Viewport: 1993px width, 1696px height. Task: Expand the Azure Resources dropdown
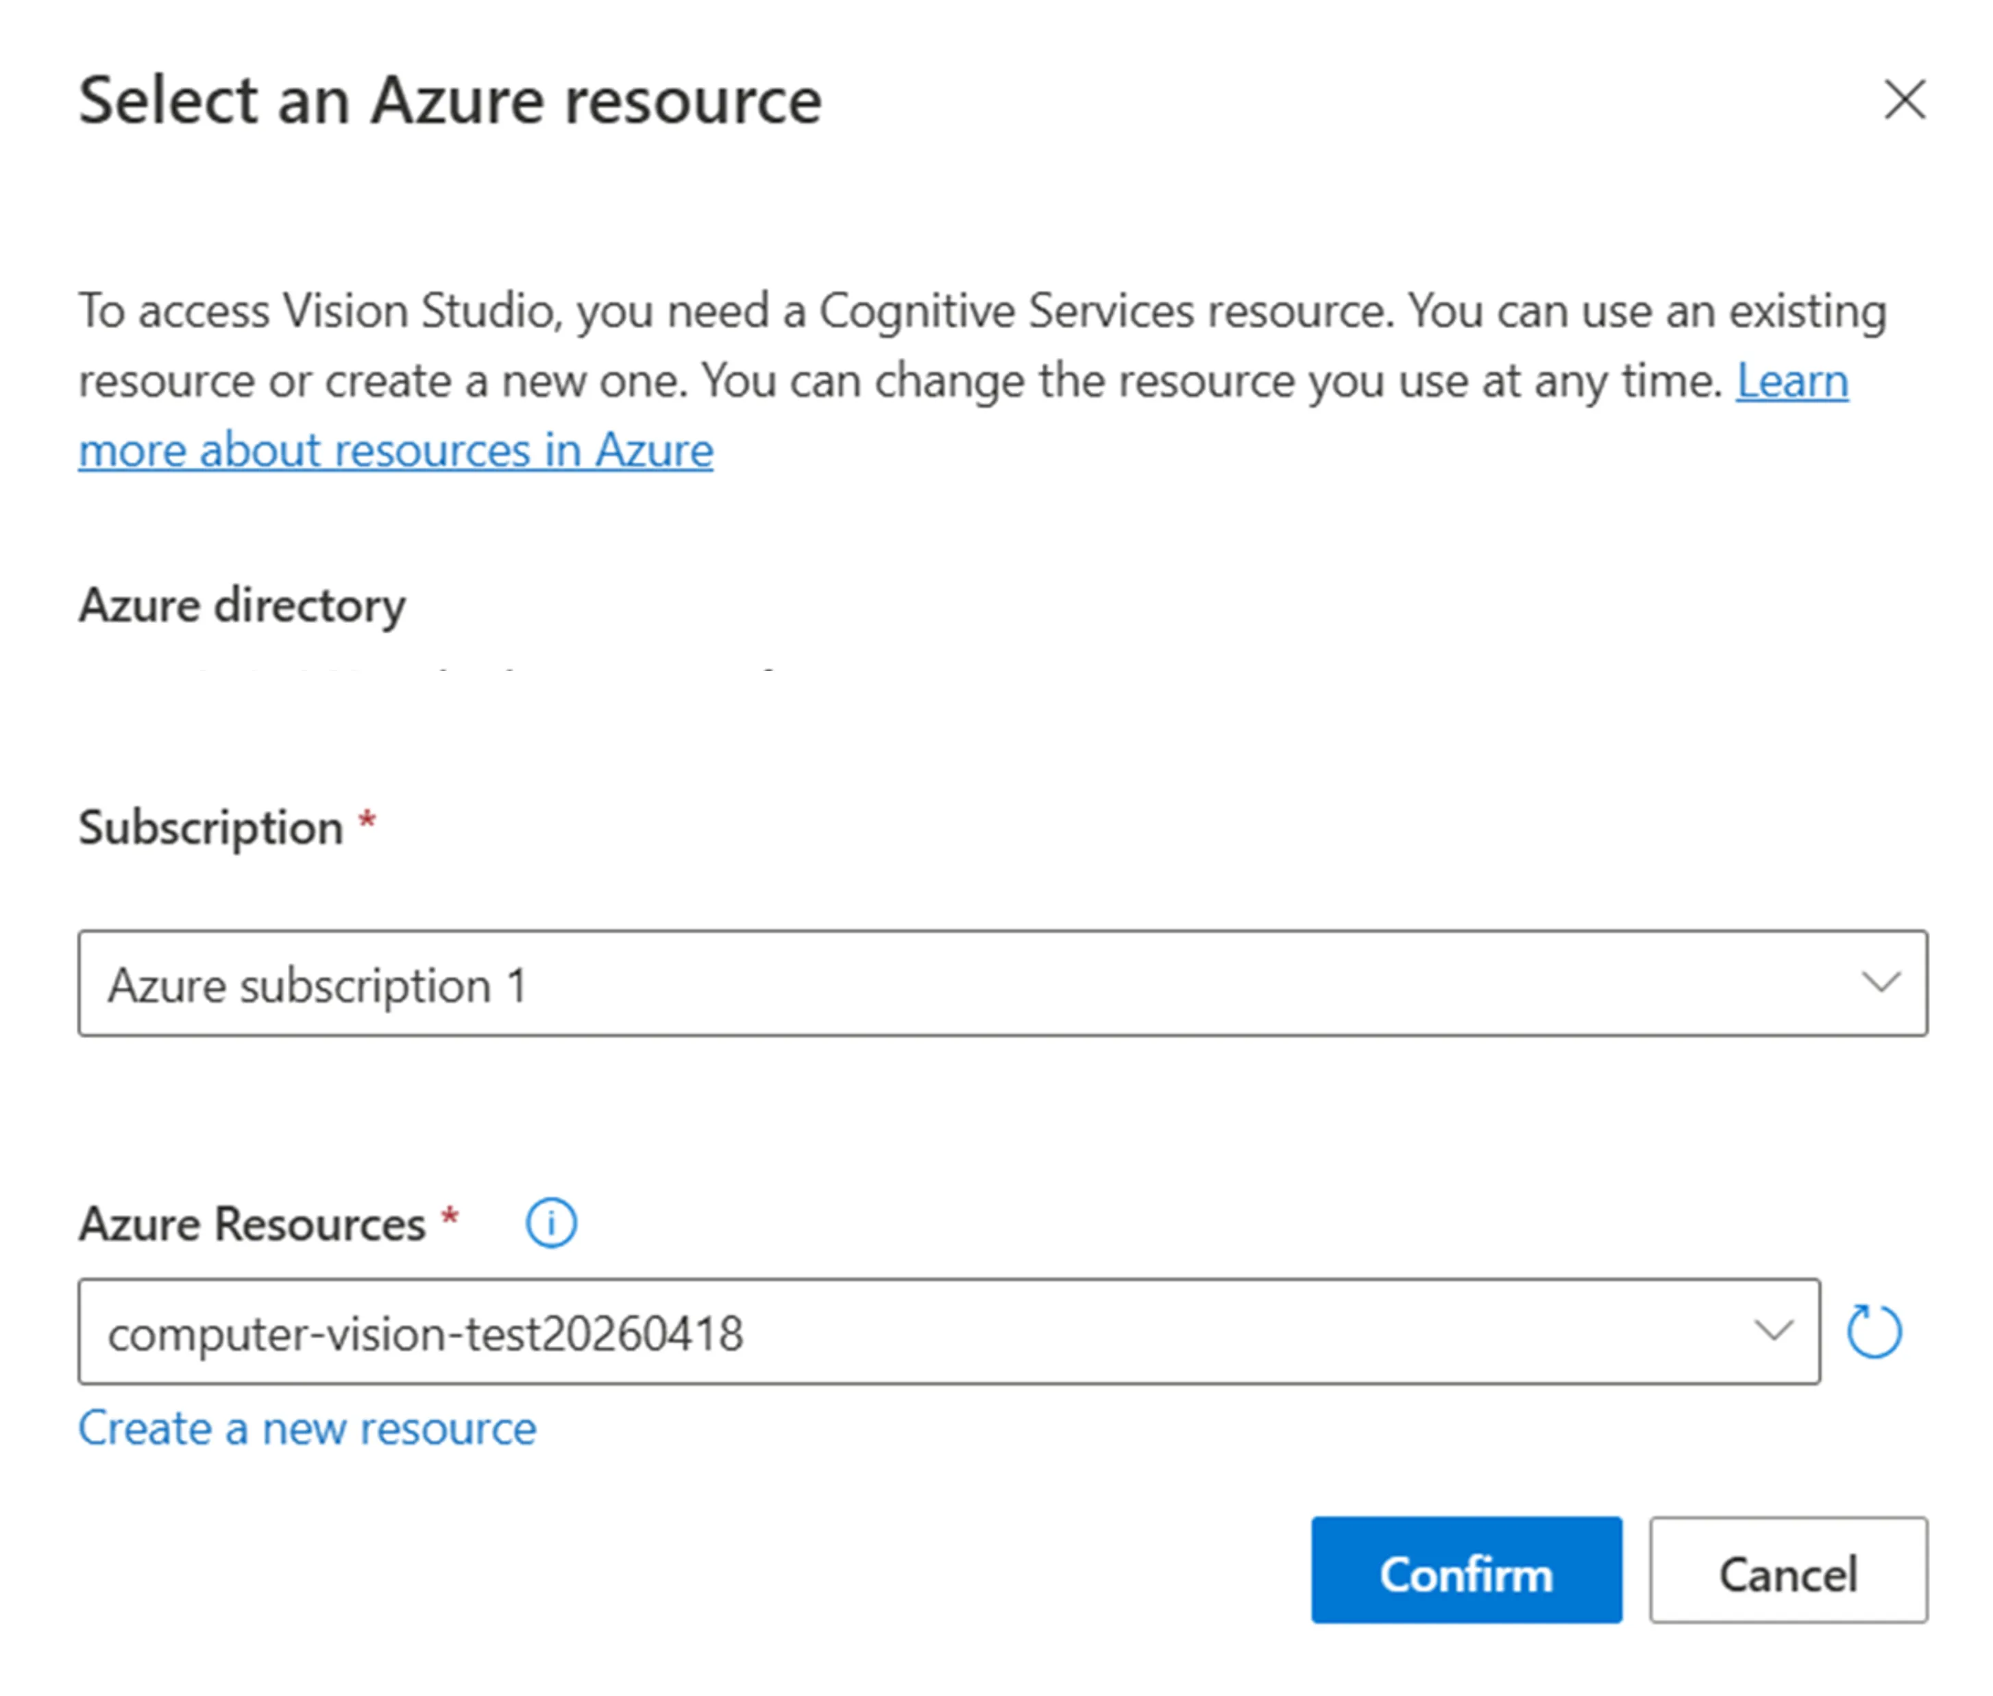(949, 1331)
